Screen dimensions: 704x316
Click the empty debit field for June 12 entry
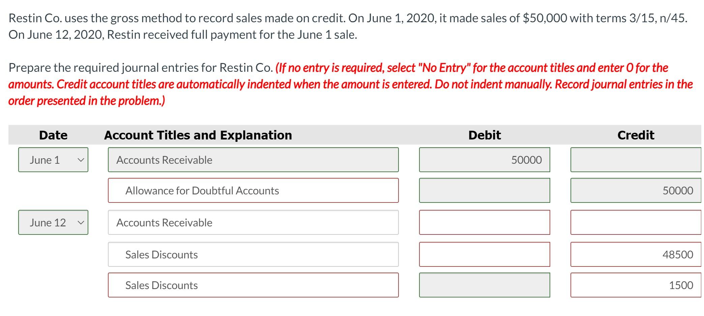point(485,222)
